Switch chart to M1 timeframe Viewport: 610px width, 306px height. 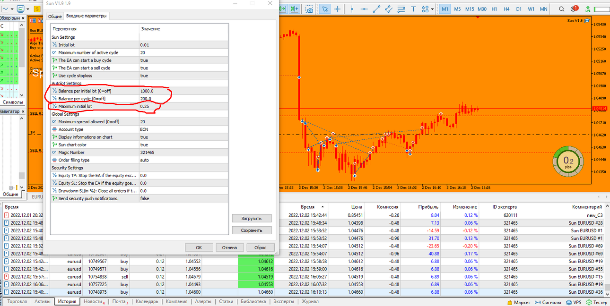[x=445, y=9]
